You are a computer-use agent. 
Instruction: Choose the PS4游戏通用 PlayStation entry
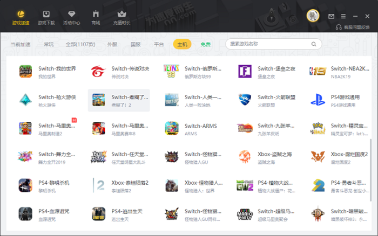[340, 100]
